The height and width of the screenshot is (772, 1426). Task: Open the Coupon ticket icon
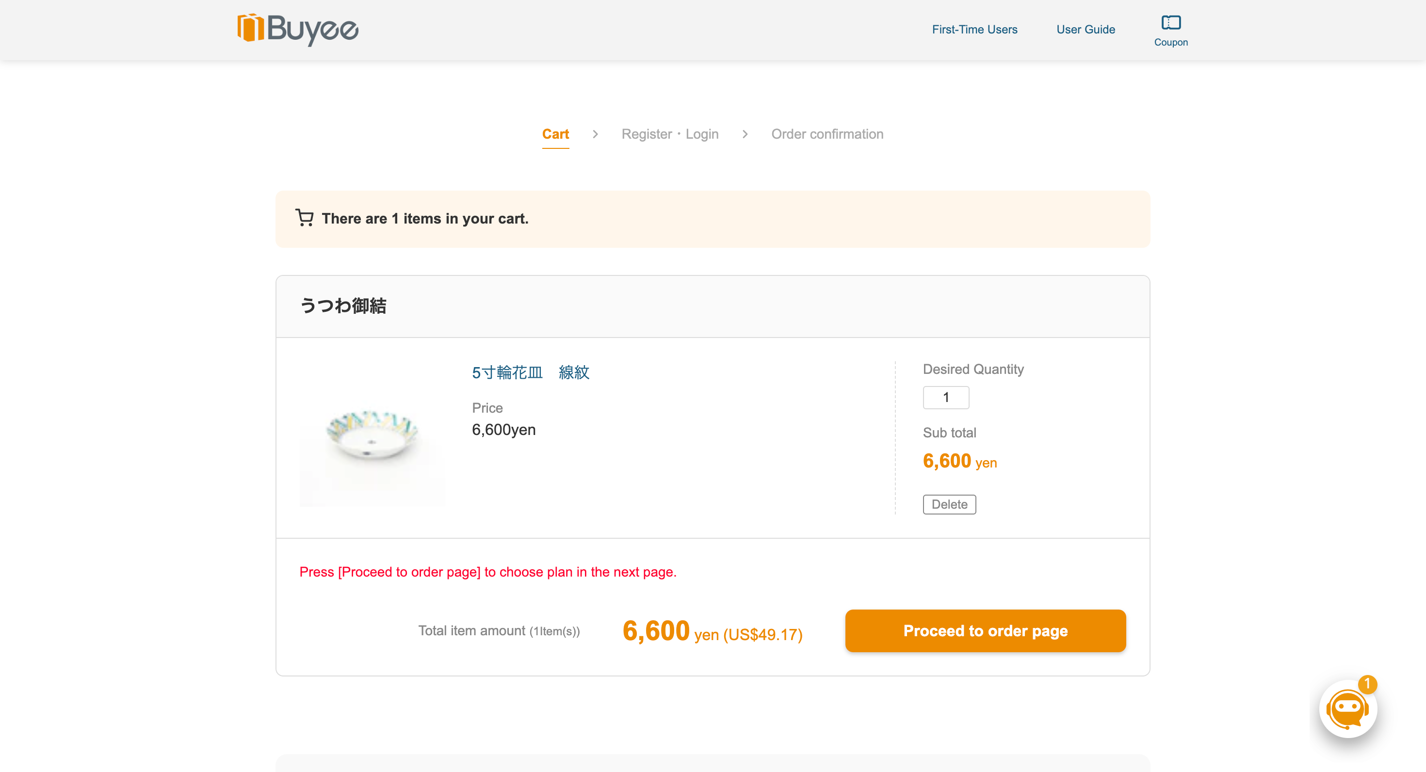pyautogui.click(x=1171, y=22)
